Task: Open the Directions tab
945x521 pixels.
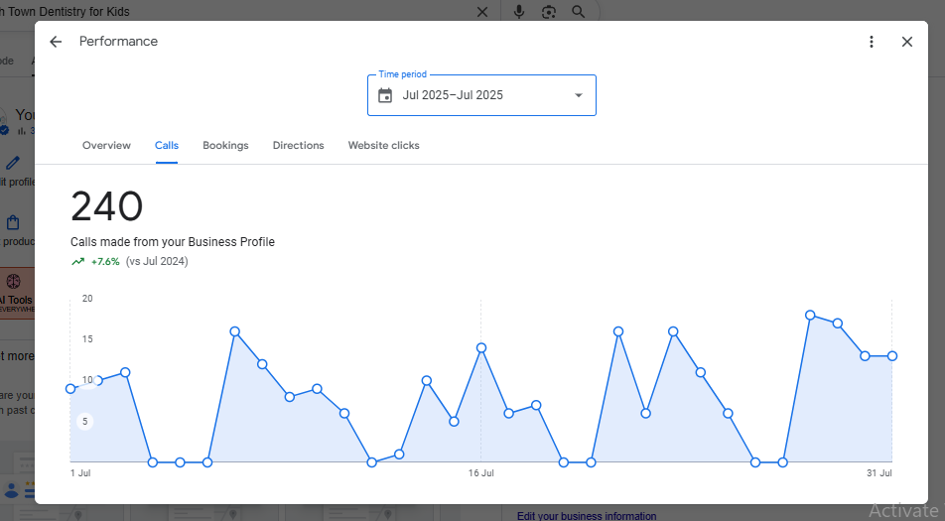Action: pyautogui.click(x=298, y=146)
